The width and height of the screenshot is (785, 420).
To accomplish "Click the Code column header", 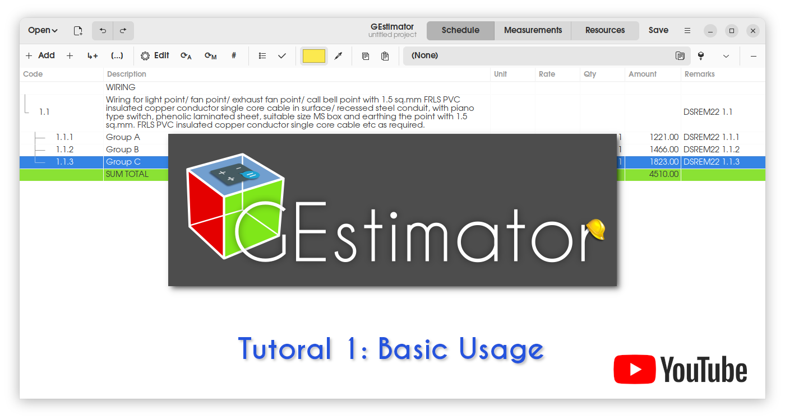I will point(62,74).
